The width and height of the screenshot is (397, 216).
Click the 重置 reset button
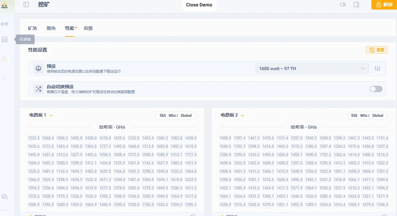376,50
